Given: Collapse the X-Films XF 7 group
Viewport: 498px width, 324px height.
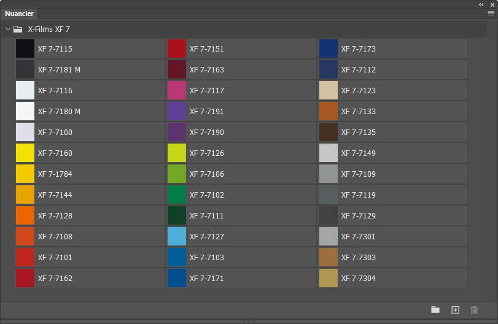Looking at the screenshot, I should pos(8,29).
